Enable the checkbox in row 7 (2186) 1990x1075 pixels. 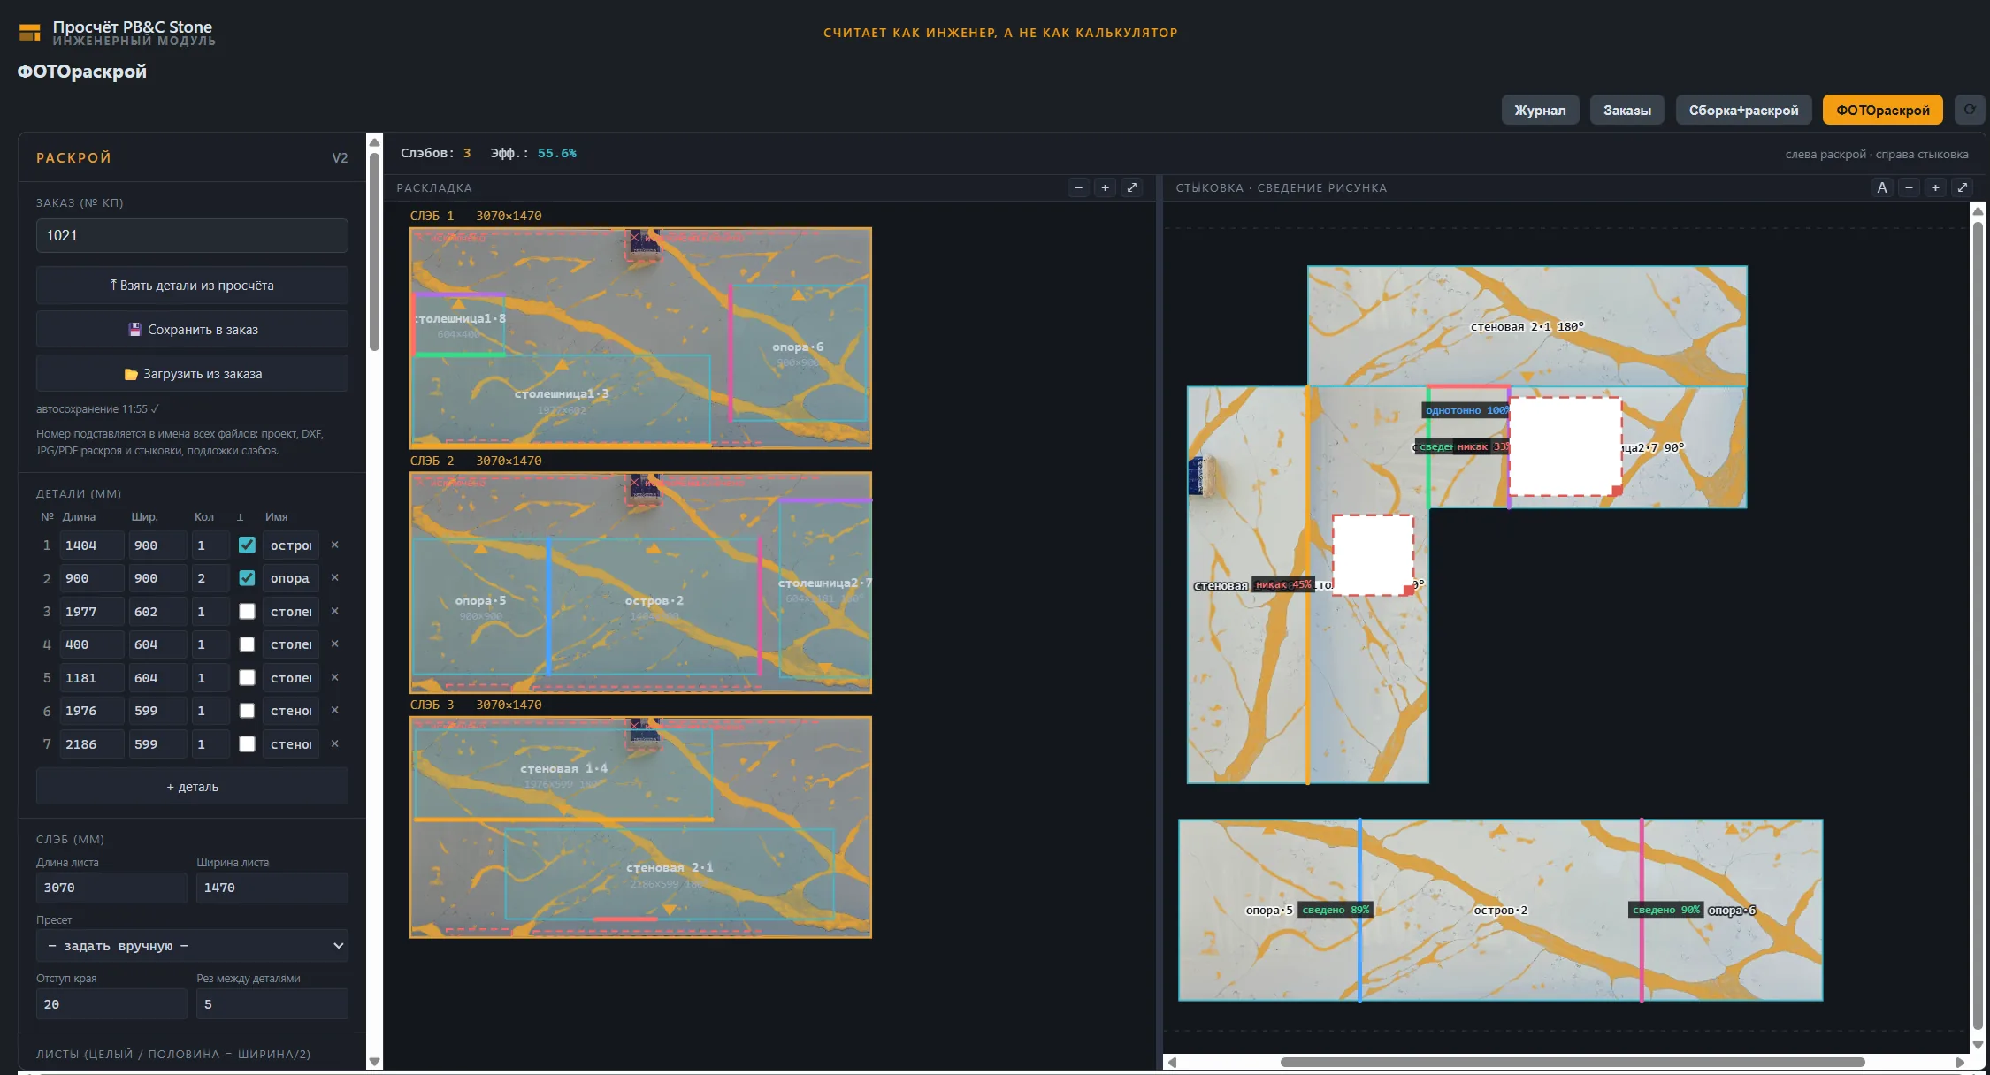(x=247, y=743)
